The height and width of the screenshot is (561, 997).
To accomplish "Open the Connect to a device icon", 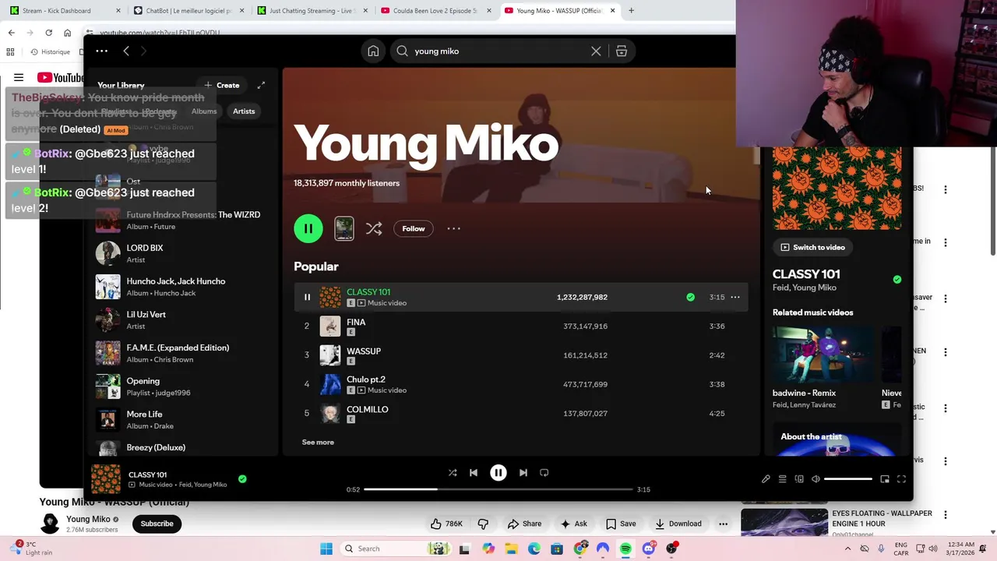I will tap(799, 479).
